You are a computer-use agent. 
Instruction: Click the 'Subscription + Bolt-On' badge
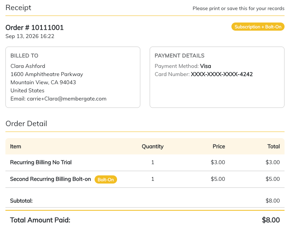258,27
